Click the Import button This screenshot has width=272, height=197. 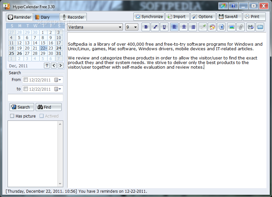pos(177,16)
